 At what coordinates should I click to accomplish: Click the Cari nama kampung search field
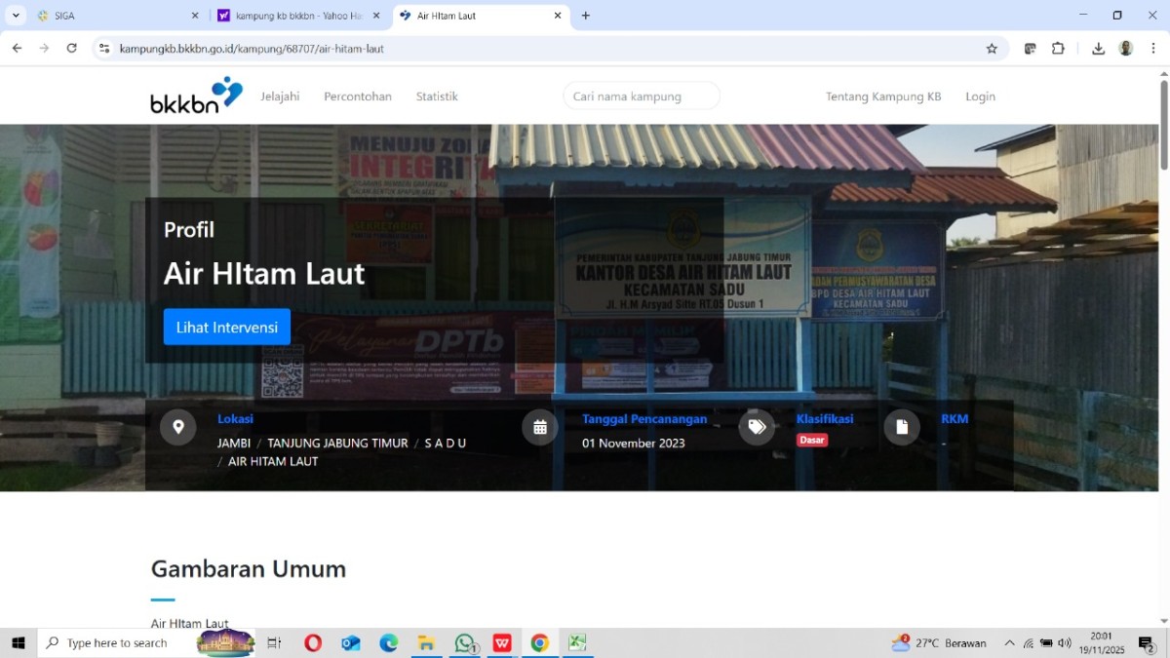click(x=642, y=97)
